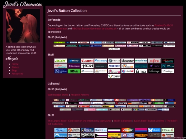Open the Blog navigation link
The height and width of the screenshot is (139, 186).
coord(14,70)
